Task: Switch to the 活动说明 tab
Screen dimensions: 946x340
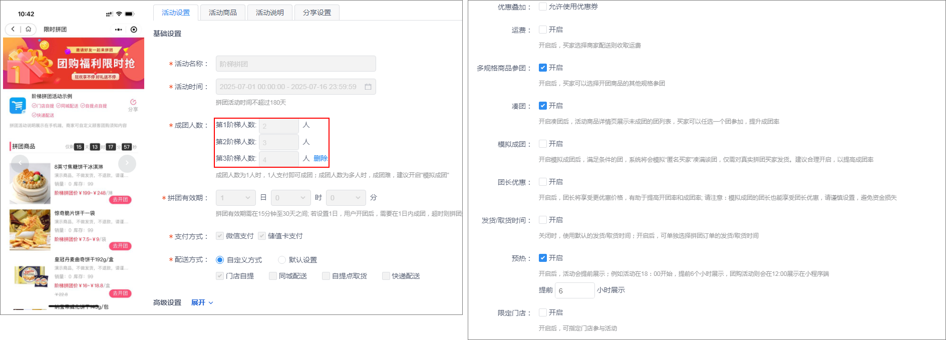Action: (x=270, y=13)
